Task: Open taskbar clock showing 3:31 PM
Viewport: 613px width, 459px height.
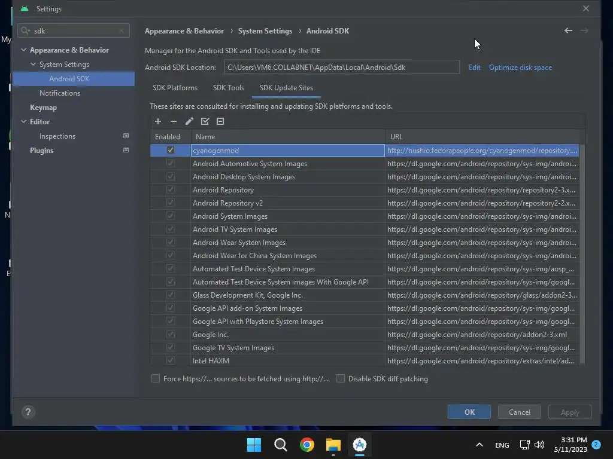Action: click(570, 445)
